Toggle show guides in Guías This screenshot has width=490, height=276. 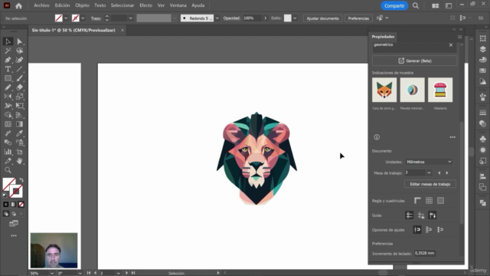tap(409, 215)
